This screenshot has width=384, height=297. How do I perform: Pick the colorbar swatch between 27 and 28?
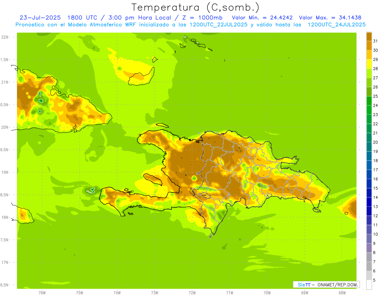coord(369,73)
